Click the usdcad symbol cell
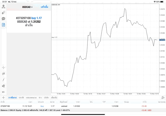The width and height of the screenshot is (166, 116). click(x=64, y=106)
